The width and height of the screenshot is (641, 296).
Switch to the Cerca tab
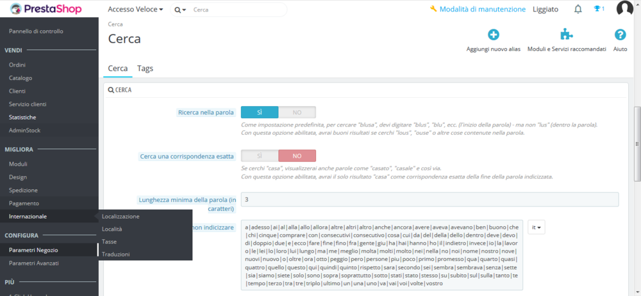[118, 68]
